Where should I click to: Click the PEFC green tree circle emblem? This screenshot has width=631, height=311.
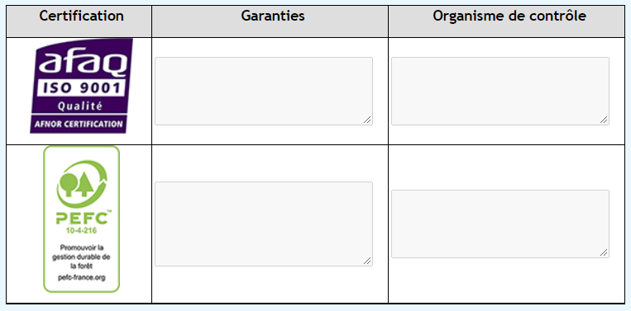pos(82,183)
